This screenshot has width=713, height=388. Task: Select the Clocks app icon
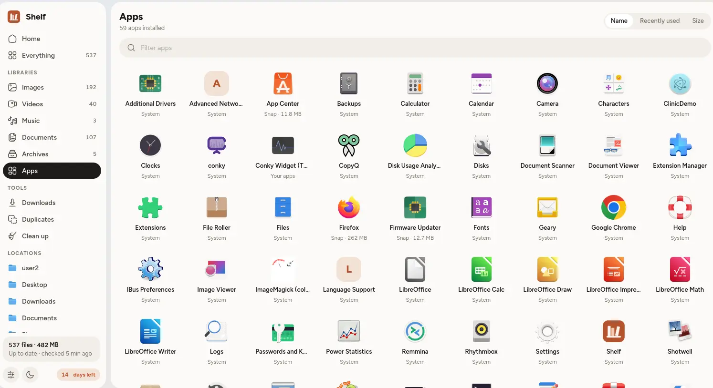[x=150, y=145]
